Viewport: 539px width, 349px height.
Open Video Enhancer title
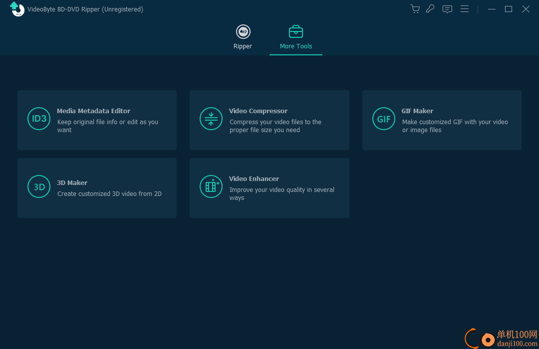point(254,178)
